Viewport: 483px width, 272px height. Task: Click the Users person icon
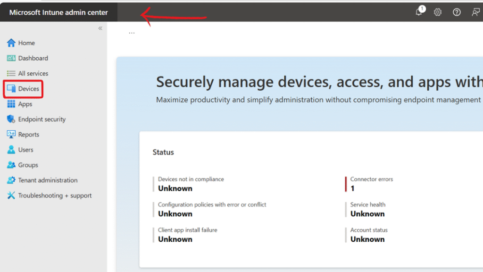tap(11, 150)
